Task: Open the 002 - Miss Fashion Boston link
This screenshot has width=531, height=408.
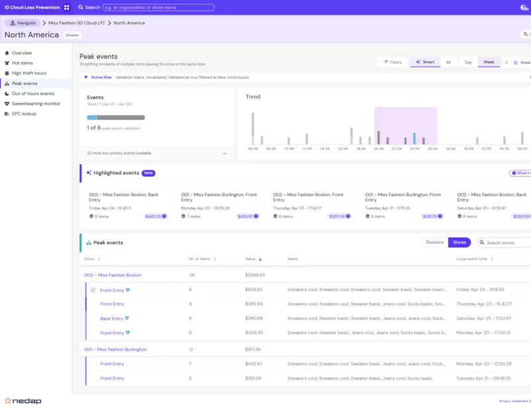Action: tap(113, 275)
